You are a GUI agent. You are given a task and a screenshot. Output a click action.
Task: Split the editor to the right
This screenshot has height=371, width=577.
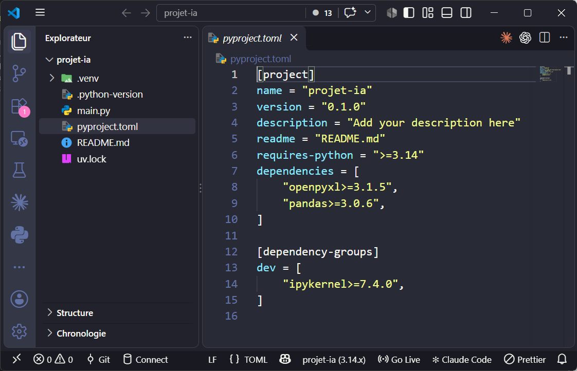544,38
